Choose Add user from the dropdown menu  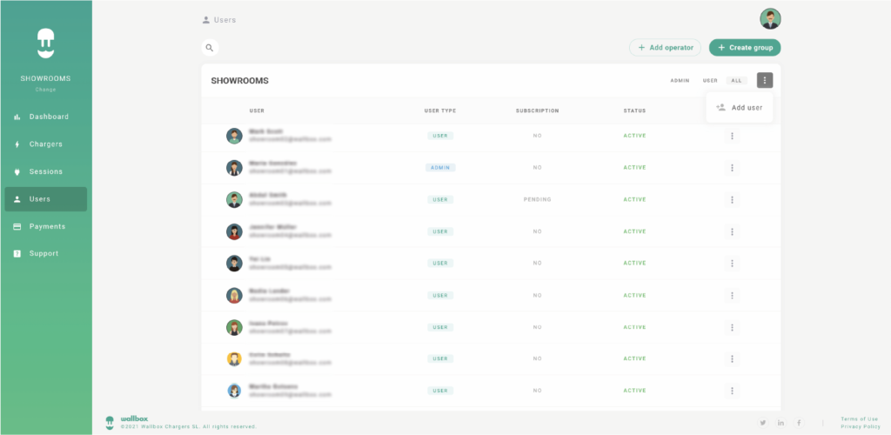coord(740,108)
